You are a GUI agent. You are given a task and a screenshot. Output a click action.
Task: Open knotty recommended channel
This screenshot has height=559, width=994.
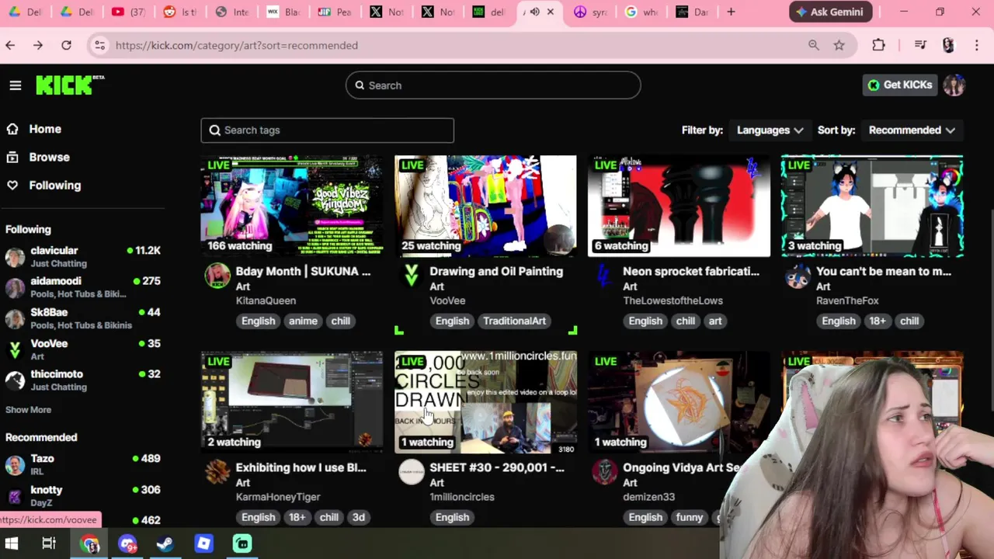(x=82, y=495)
